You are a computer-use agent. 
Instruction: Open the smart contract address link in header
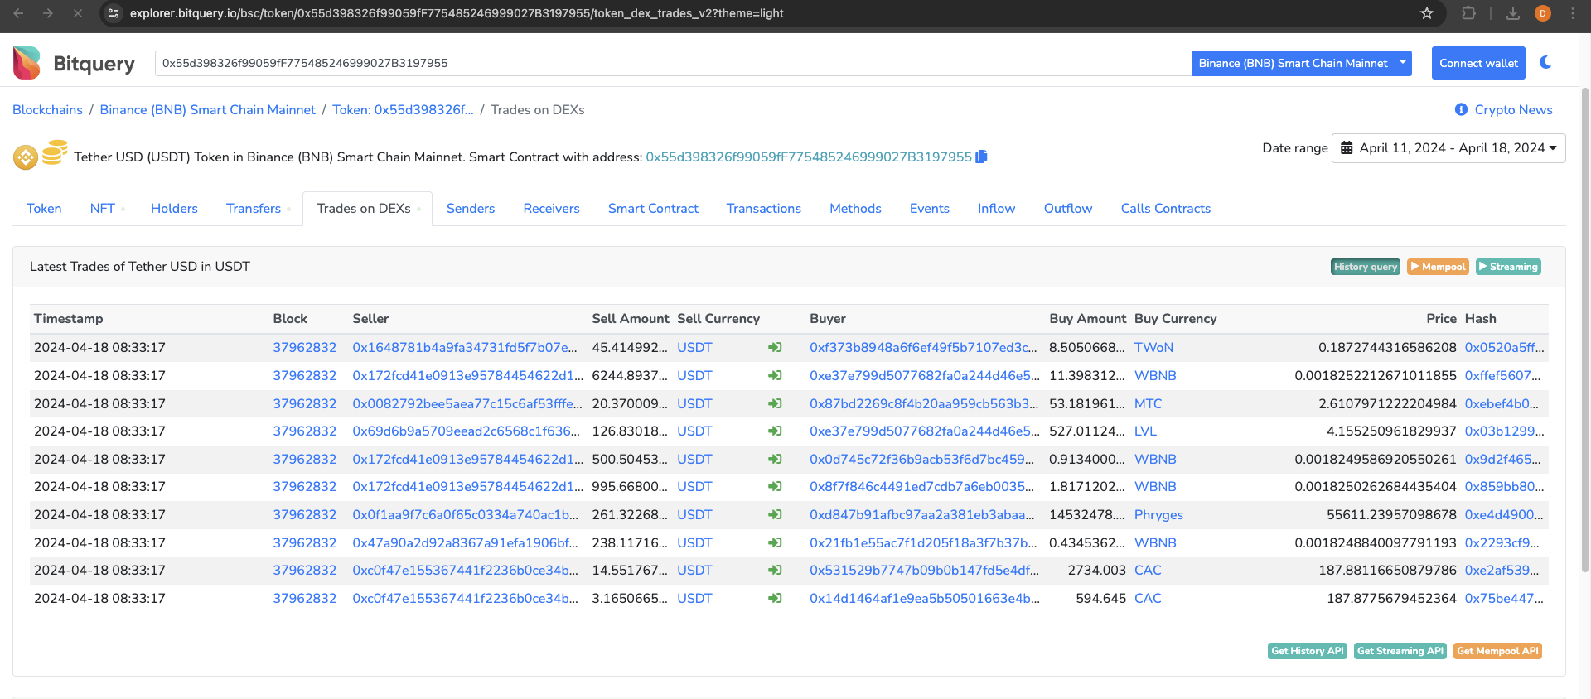(809, 157)
